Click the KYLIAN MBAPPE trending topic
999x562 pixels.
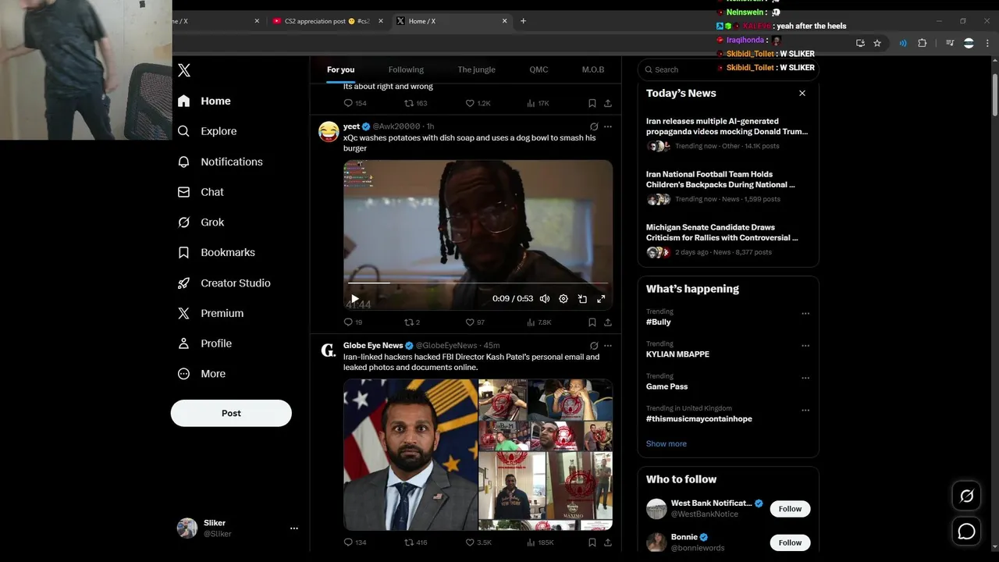point(677,354)
